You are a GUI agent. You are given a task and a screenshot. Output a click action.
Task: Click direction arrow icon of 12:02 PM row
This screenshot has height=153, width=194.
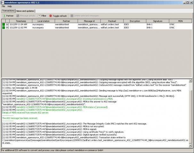click(x=7, y=28)
